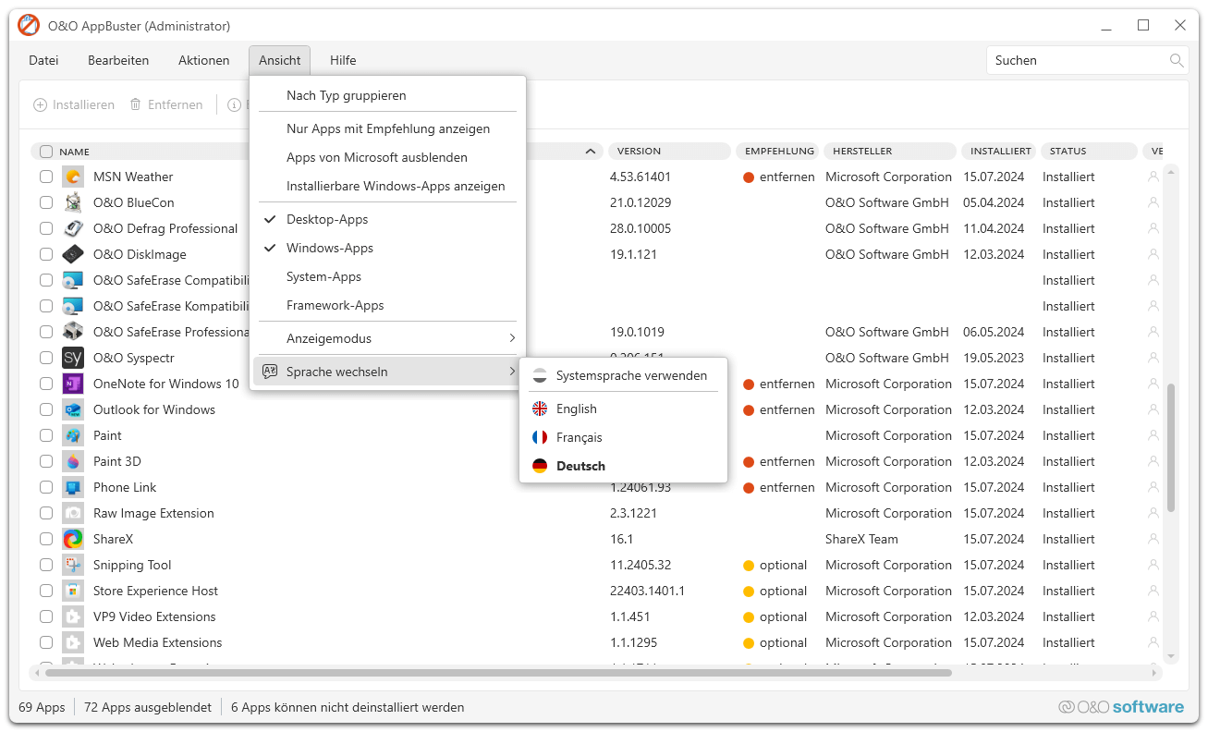Click the German flag icon
Viewport: 1208px width, 732px height.
[540, 466]
